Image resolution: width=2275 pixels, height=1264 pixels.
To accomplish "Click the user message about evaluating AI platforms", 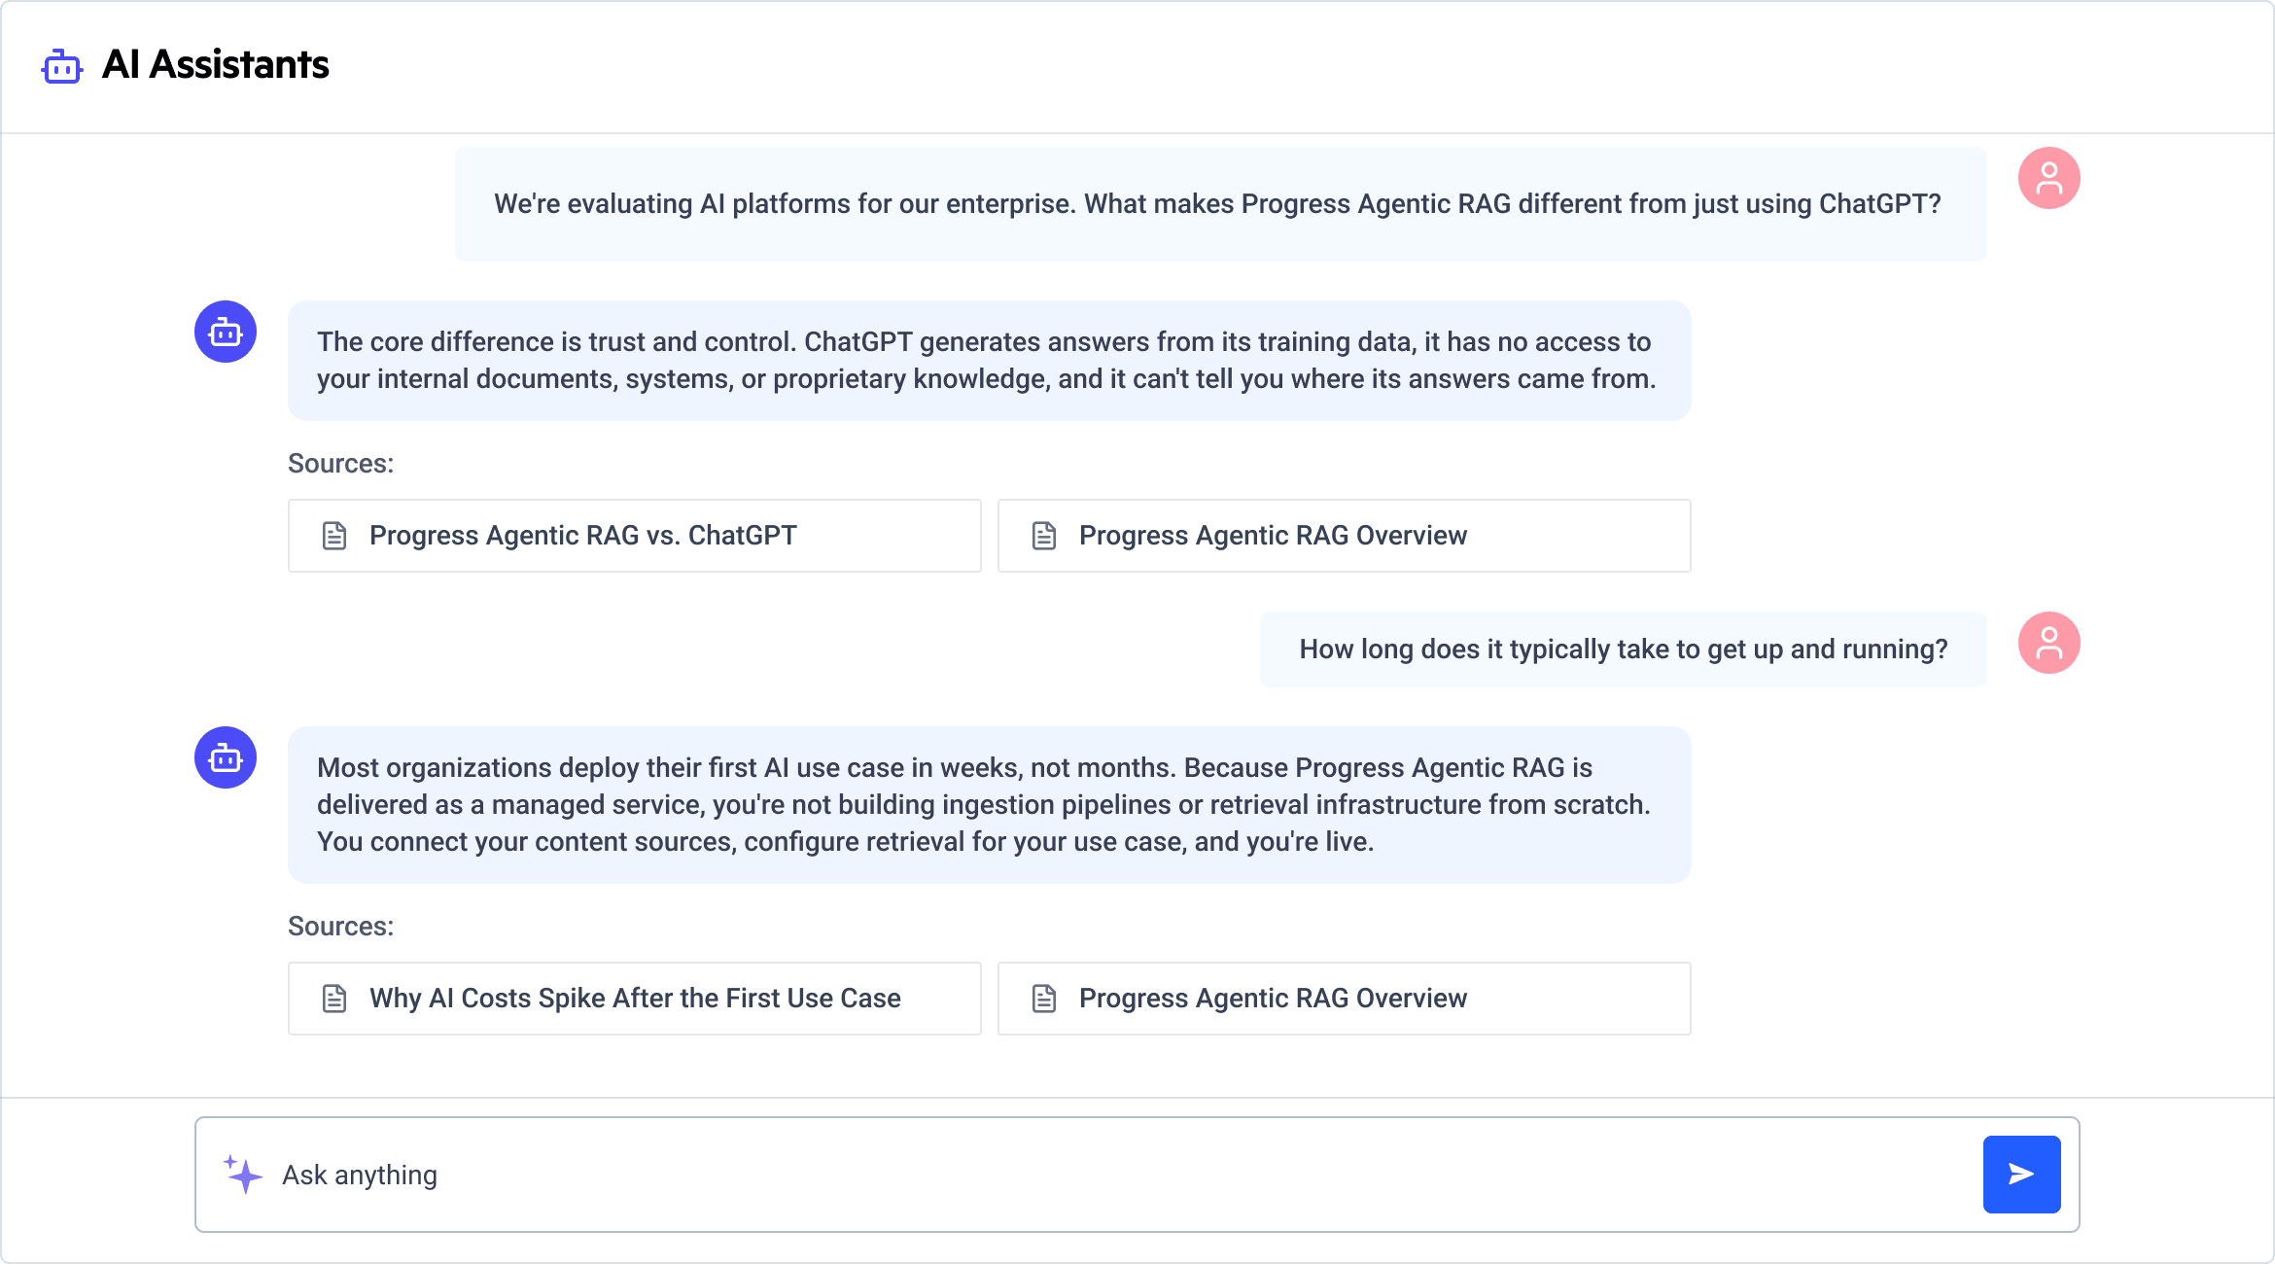I will click(1220, 204).
